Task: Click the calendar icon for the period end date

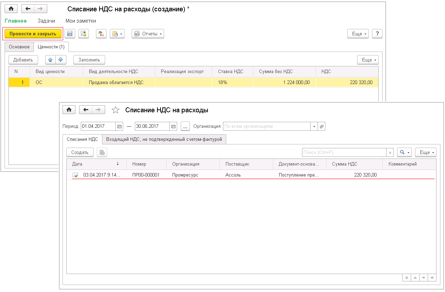Action: coord(173,126)
